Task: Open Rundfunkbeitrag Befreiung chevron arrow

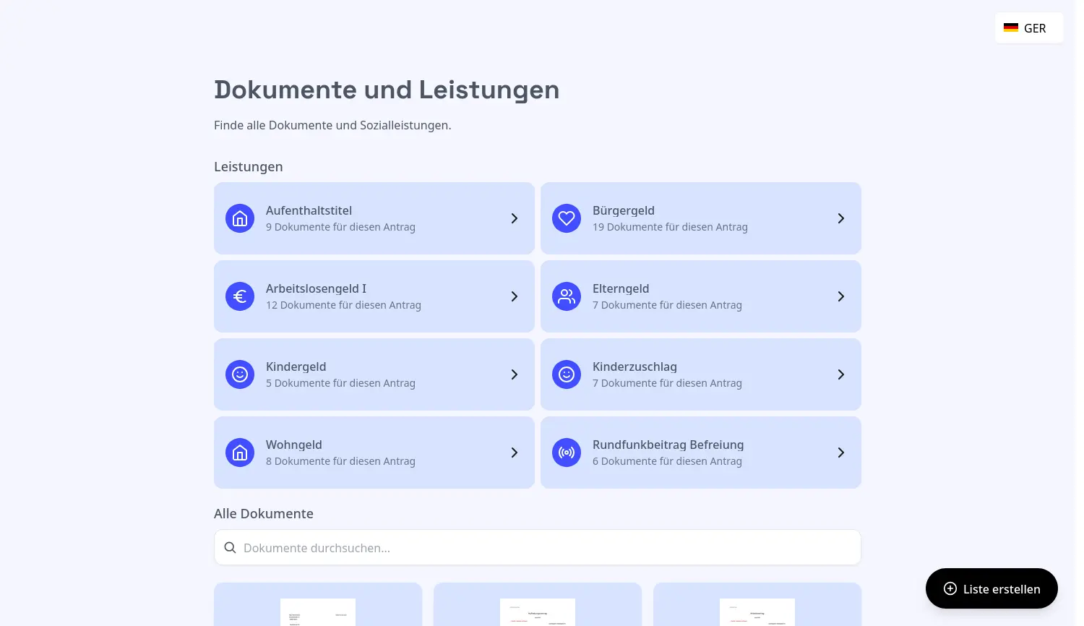Action: click(841, 453)
